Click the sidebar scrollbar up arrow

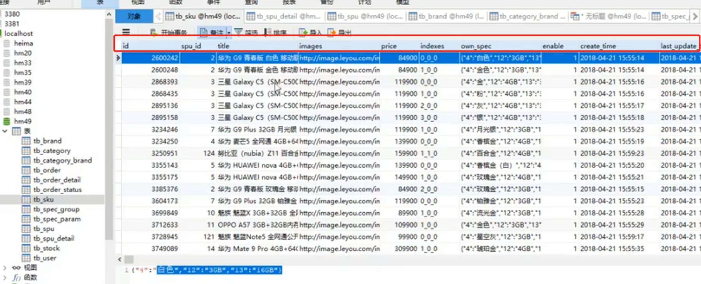109,14
